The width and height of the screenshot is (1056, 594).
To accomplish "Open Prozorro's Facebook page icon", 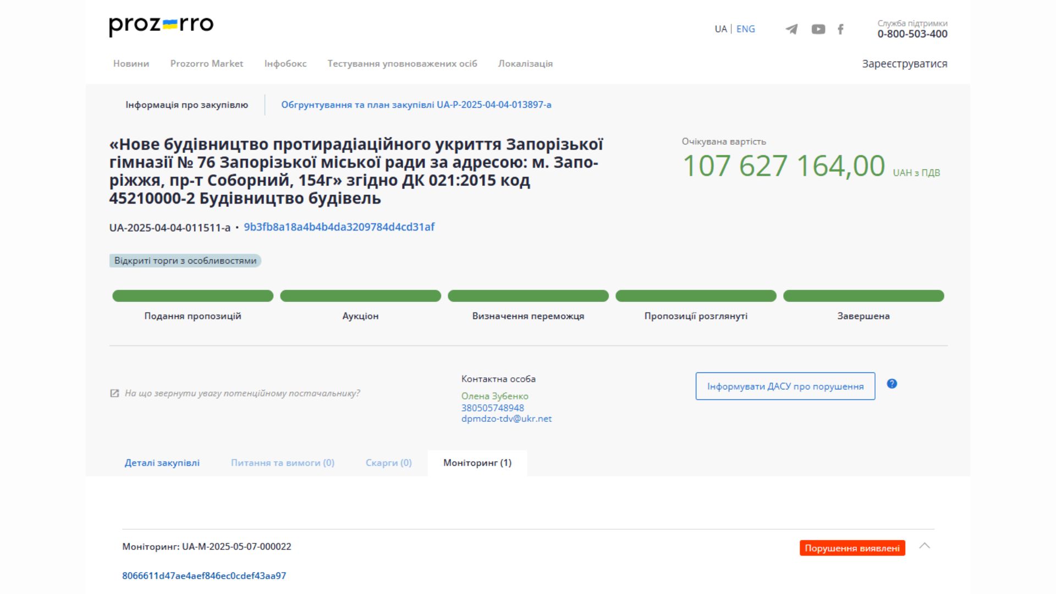I will 840,29.
